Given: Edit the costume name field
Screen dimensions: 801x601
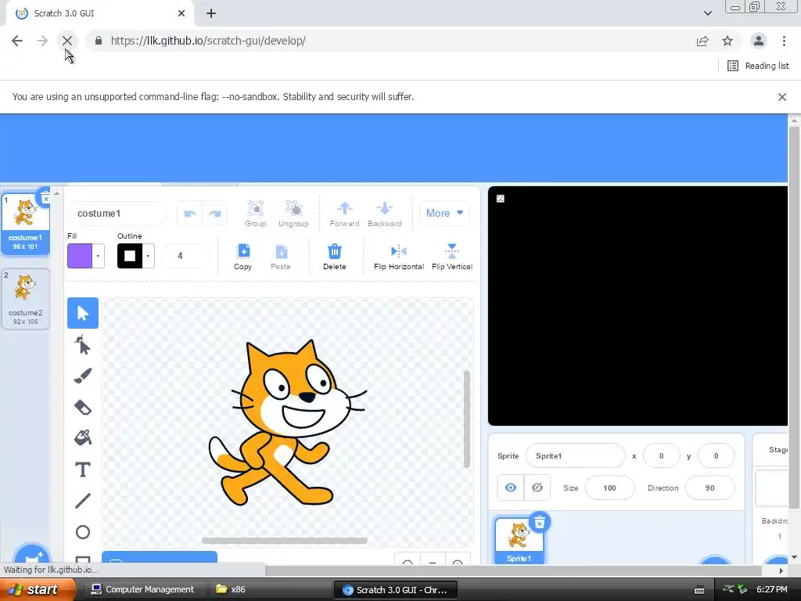Looking at the screenshot, I should point(117,213).
